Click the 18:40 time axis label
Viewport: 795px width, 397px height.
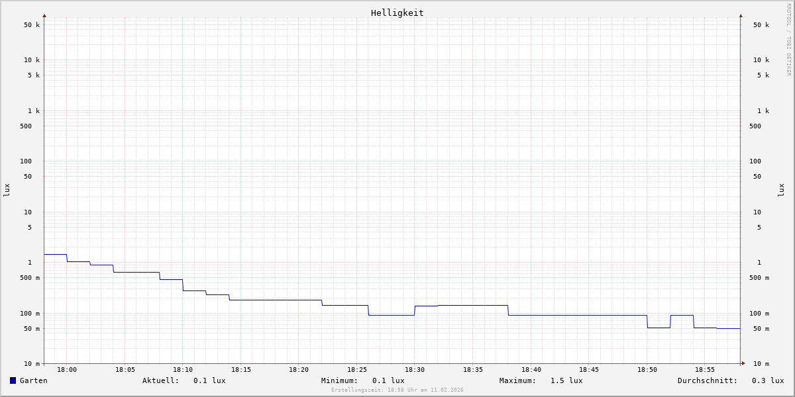[x=531, y=370]
